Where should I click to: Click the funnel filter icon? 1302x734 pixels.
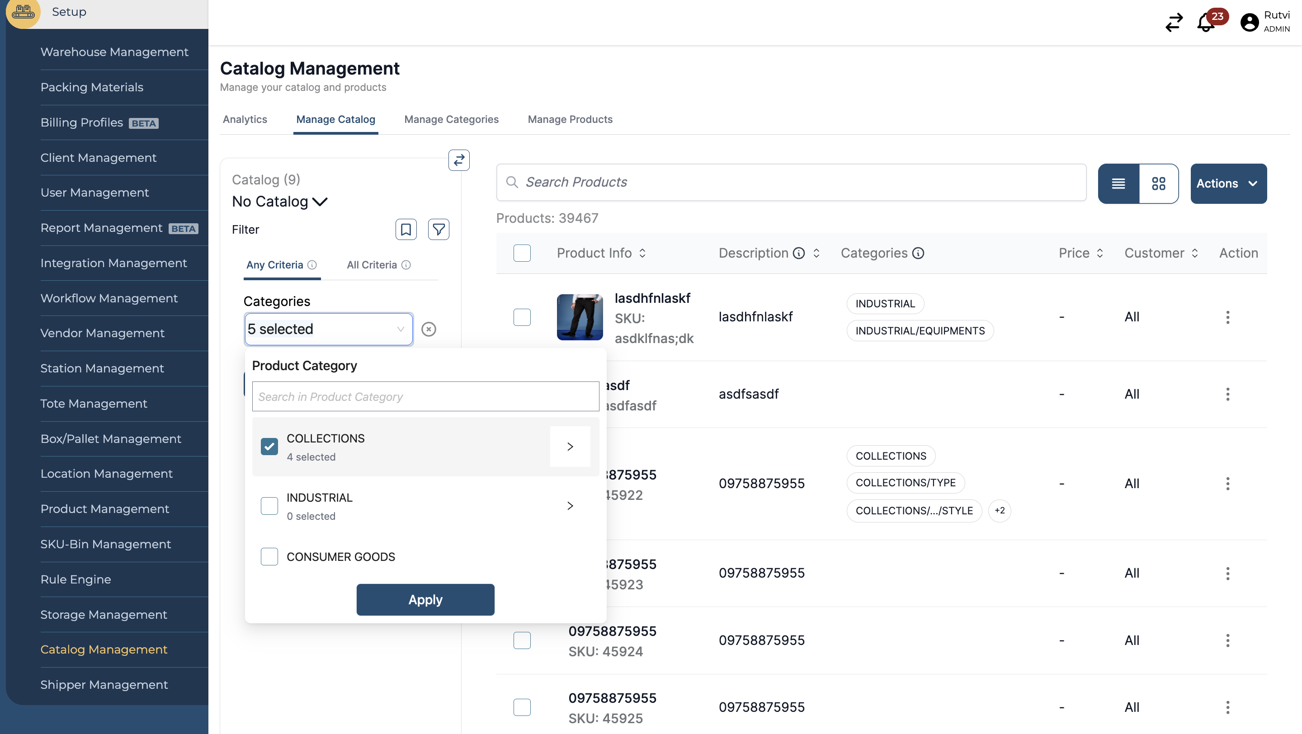[x=438, y=229]
